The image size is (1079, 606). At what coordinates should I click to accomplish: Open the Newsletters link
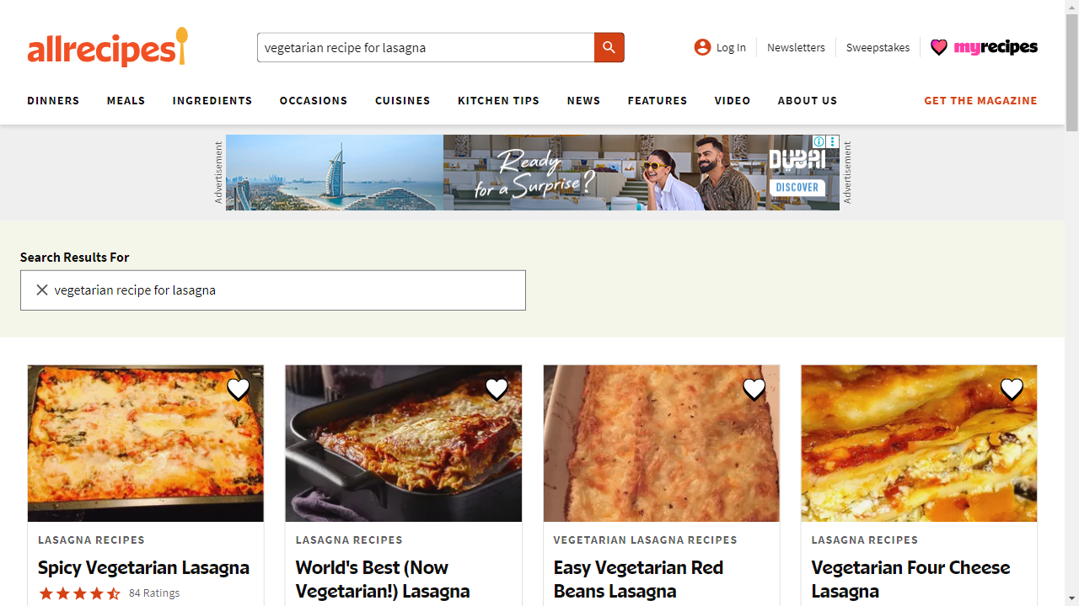coord(796,48)
